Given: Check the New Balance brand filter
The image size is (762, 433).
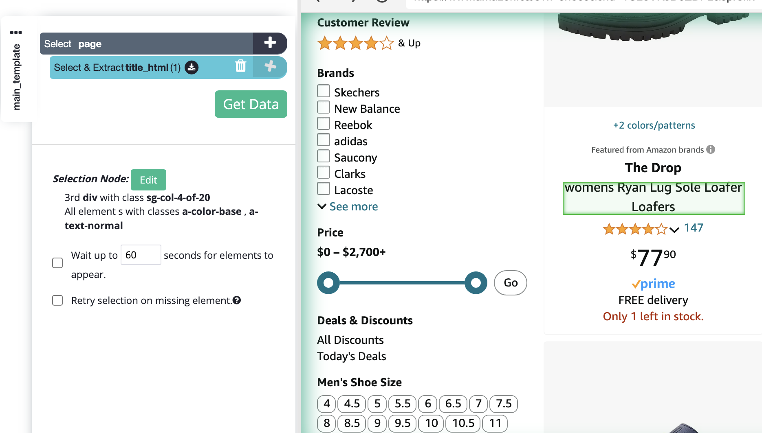Looking at the screenshot, I should 324,107.
